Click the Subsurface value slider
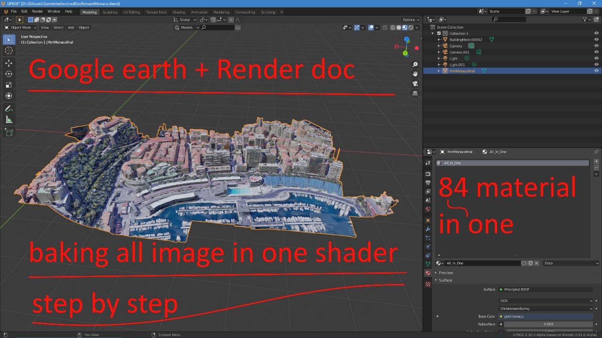This screenshot has width=602, height=338. tap(548, 324)
